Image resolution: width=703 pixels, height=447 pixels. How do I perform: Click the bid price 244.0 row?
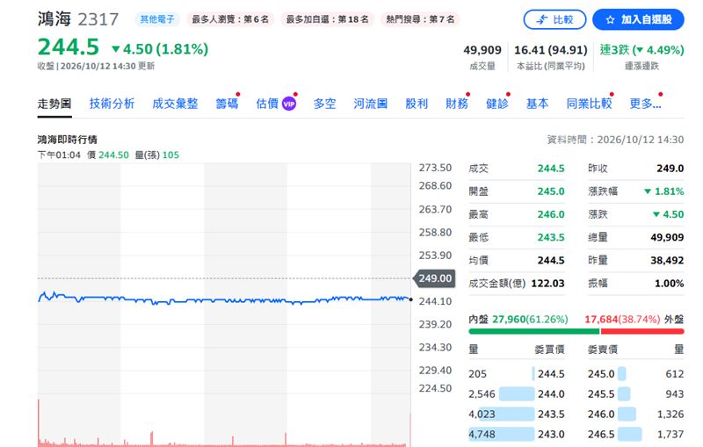coord(517,393)
